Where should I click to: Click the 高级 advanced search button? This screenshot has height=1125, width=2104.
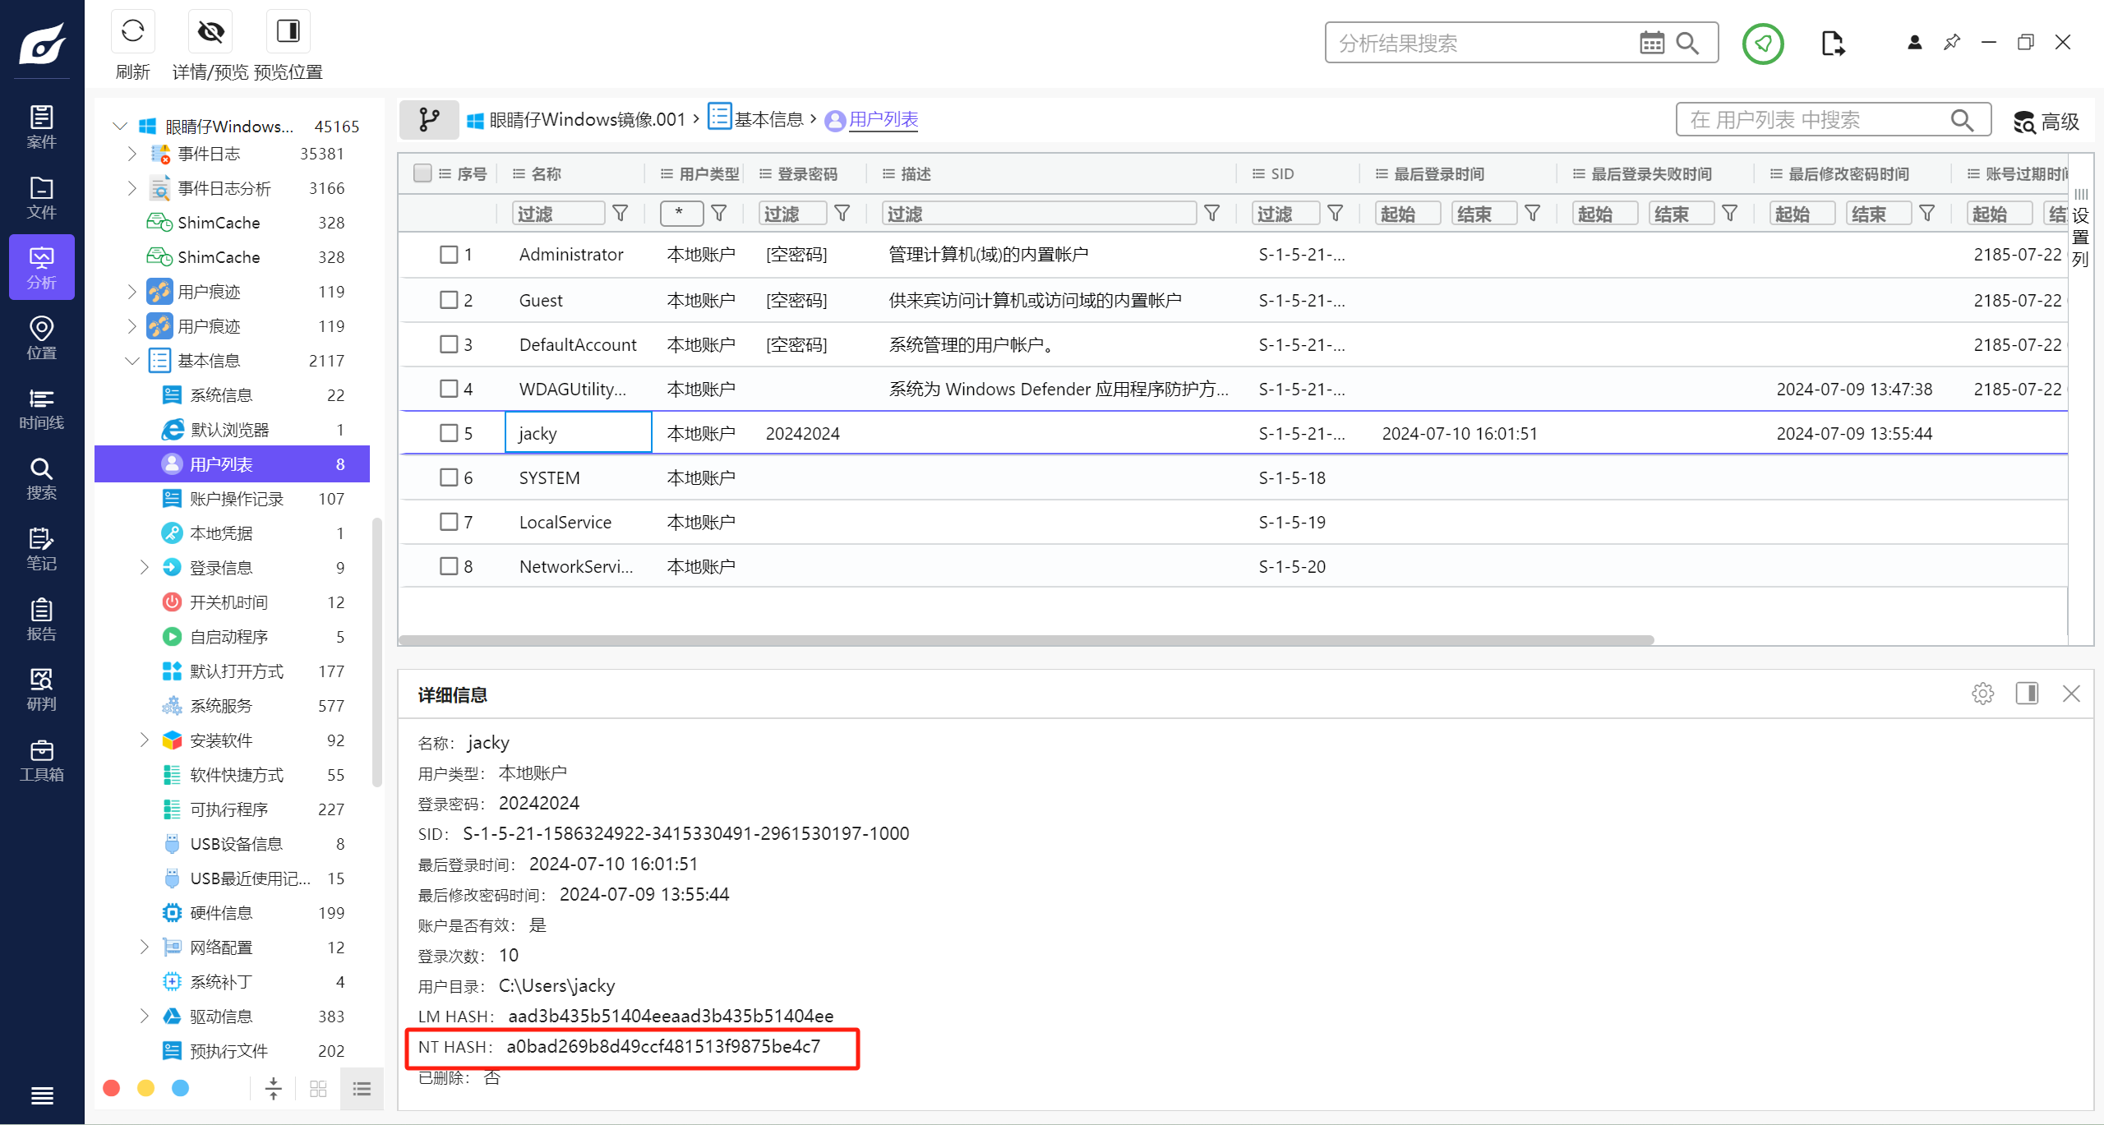click(x=2046, y=122)
